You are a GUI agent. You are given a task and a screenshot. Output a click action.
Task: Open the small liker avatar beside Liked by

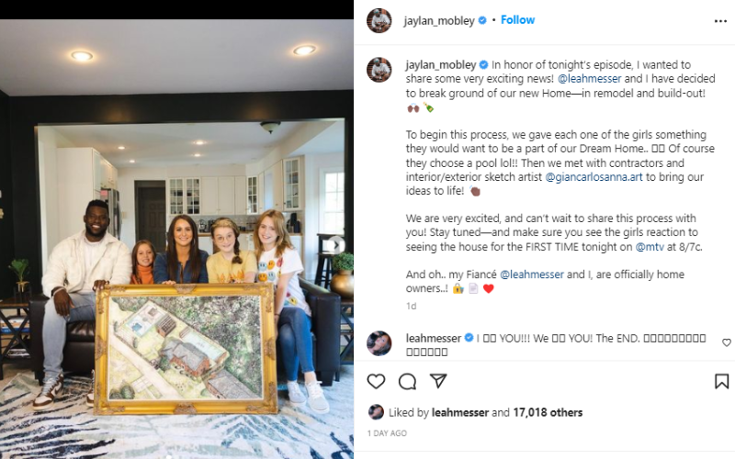coord(376,412)
